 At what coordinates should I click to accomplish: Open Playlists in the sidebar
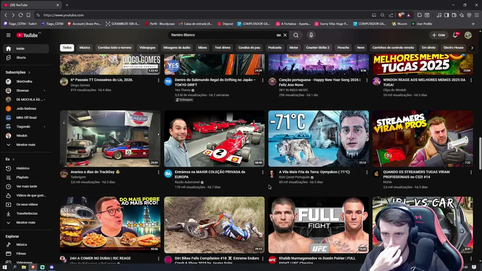26,177
